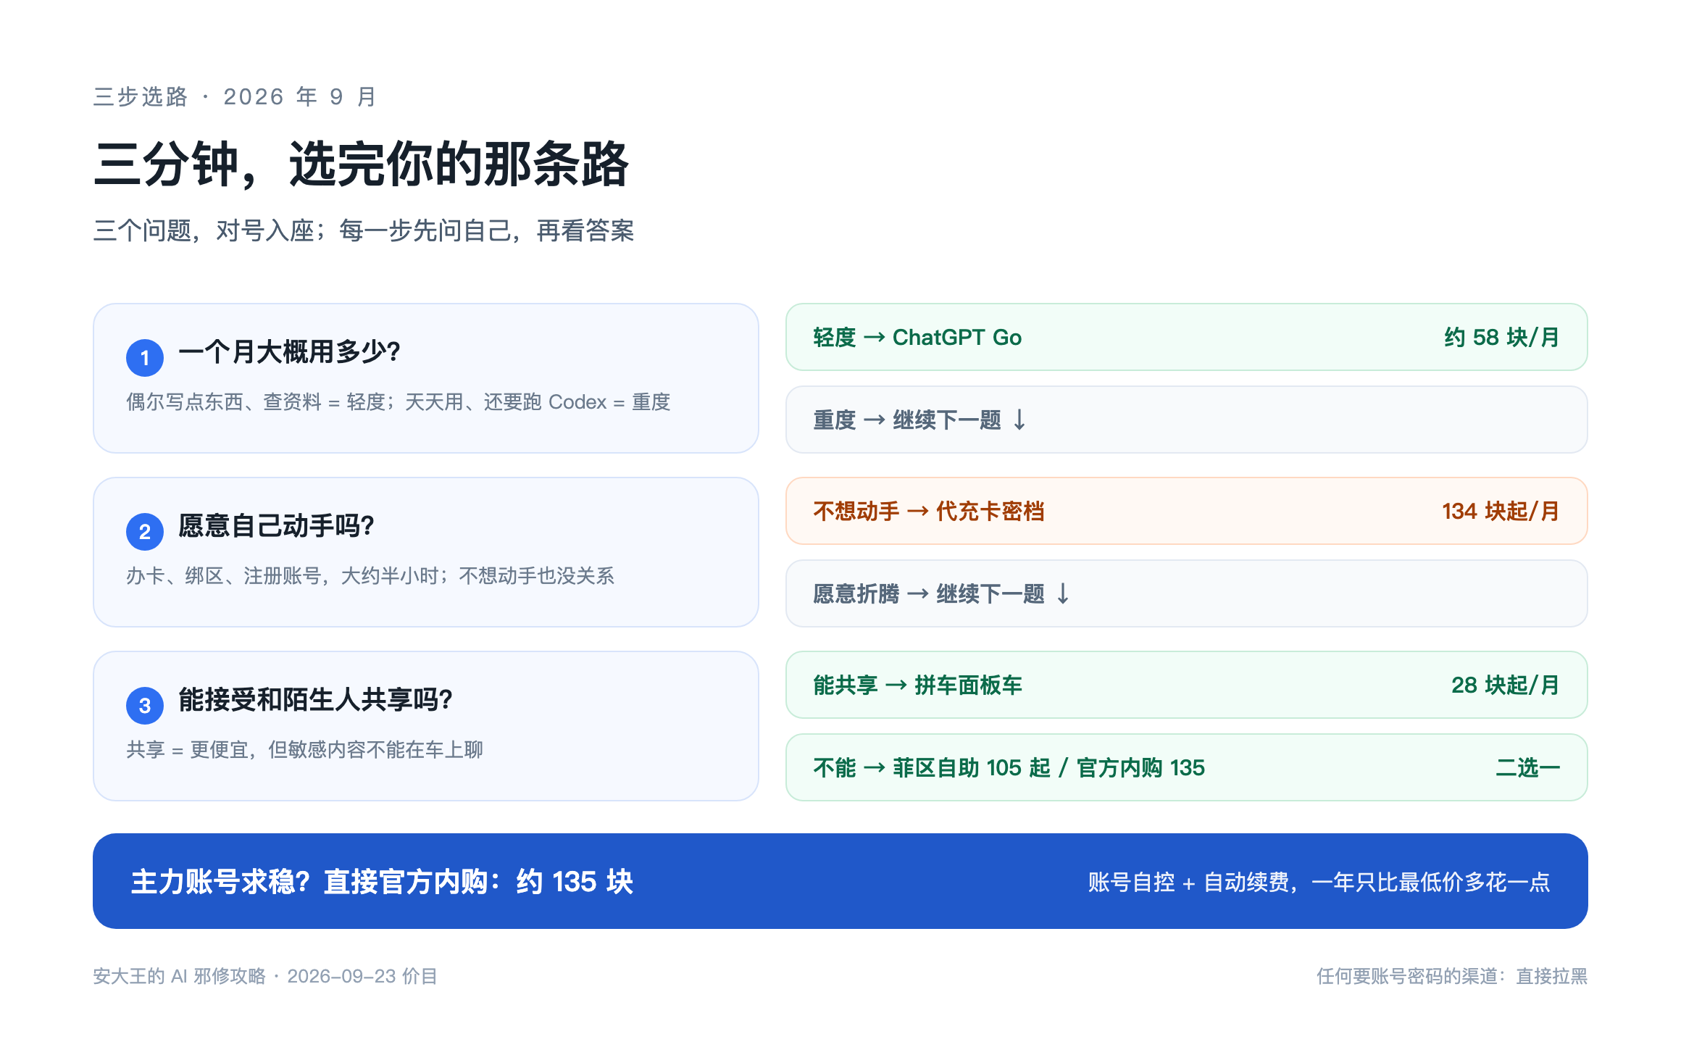This screenshot has height=1055, width=1681.
Task: Click the blue step 3 number badge
Action: (x=145, y=705)
